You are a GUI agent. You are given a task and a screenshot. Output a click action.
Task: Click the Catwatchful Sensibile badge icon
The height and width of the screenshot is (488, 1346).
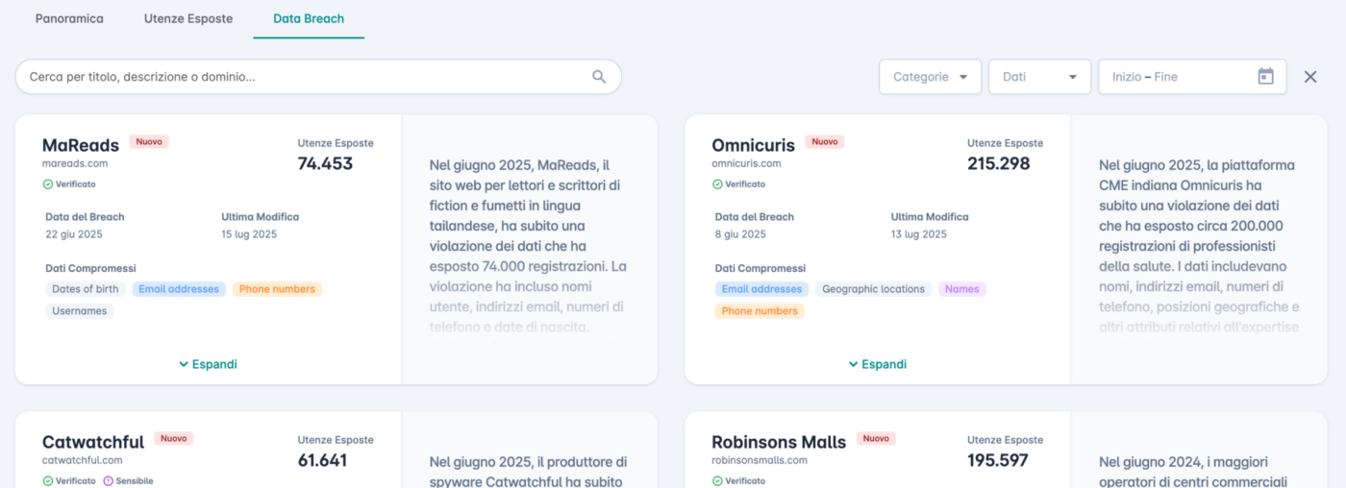pos(108,481)
